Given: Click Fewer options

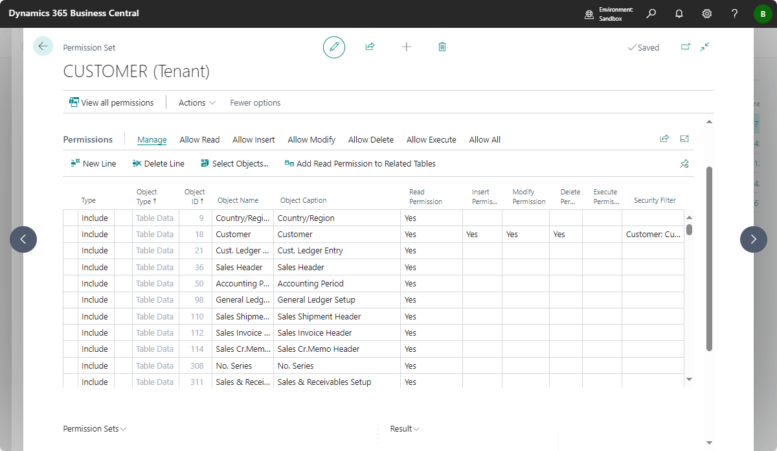Looking at the screenshot, I should click(x=256, y=102).
